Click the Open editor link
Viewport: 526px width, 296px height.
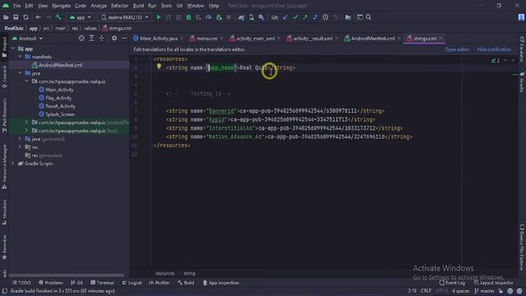[457, 49]
